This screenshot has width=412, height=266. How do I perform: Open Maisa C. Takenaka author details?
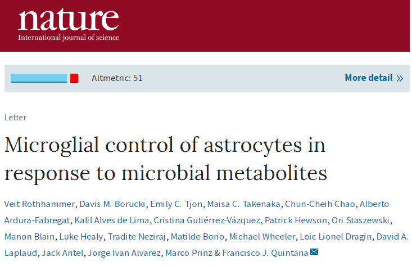tap(244, 204)
